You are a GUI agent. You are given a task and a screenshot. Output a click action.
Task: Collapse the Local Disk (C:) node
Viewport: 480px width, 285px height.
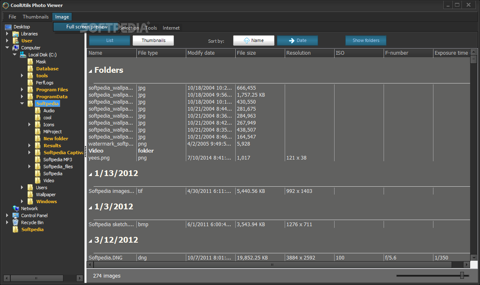(15, 55)
